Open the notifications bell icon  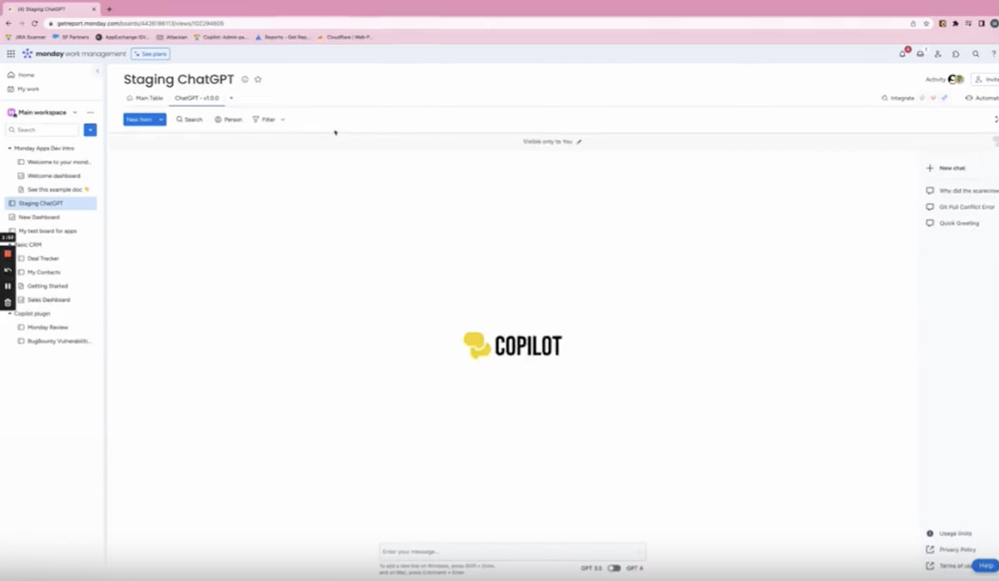[903, 53]
